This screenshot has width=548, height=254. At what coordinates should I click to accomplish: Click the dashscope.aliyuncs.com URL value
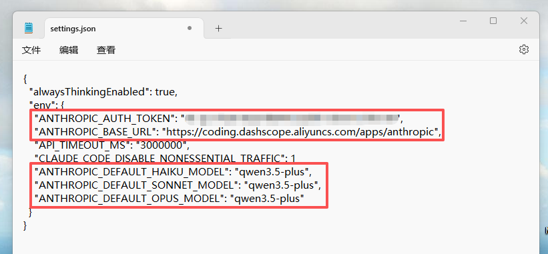click(x=300, y=132)
